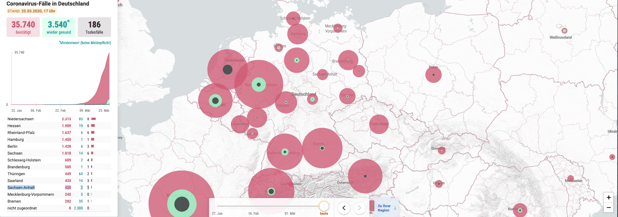Screen dimensions: 618x217
Task: Click the 'Zu Ihrer Region' button
Action: (386, 208)
